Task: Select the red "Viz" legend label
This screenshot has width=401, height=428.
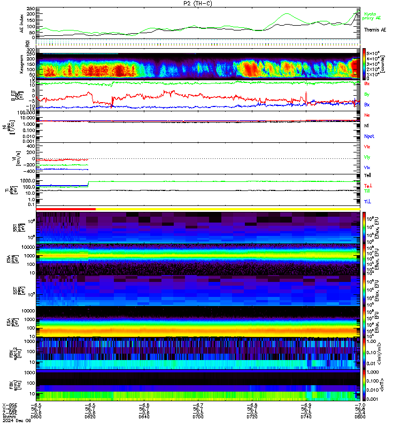Action: [x=367, y=147]
